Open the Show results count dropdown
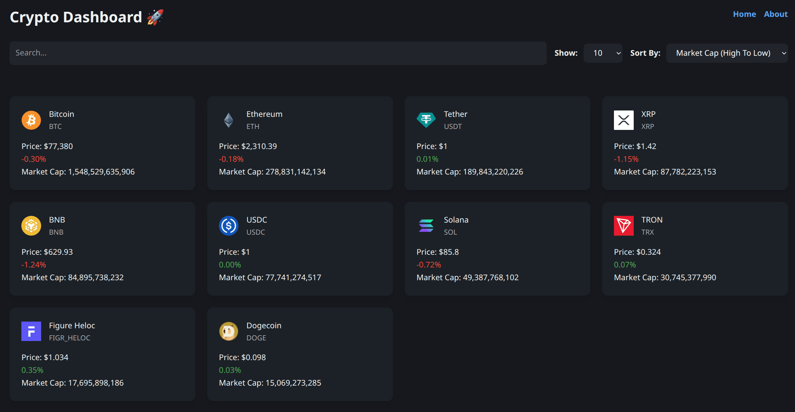The image size is (795, 412). coord(602,53)
